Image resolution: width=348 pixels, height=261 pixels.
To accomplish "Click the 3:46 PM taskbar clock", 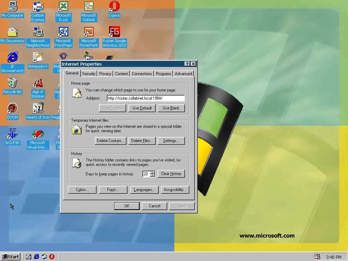I will pyautogui.click(x=334, y=257).
